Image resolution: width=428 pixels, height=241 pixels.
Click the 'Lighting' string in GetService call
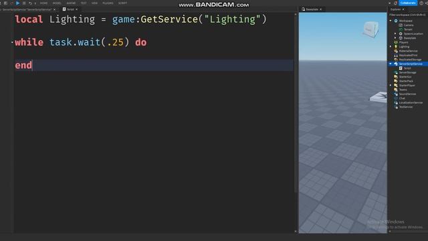233,19
